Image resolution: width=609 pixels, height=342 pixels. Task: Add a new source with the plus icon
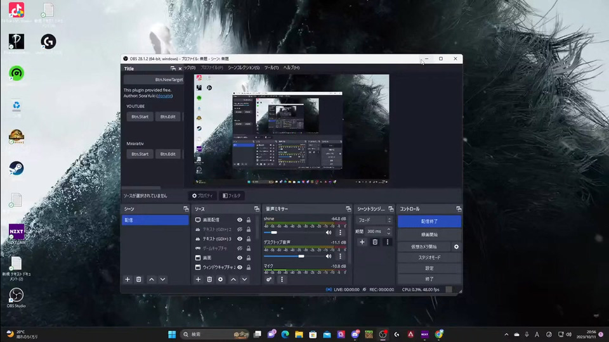click(x=198, y=279)
